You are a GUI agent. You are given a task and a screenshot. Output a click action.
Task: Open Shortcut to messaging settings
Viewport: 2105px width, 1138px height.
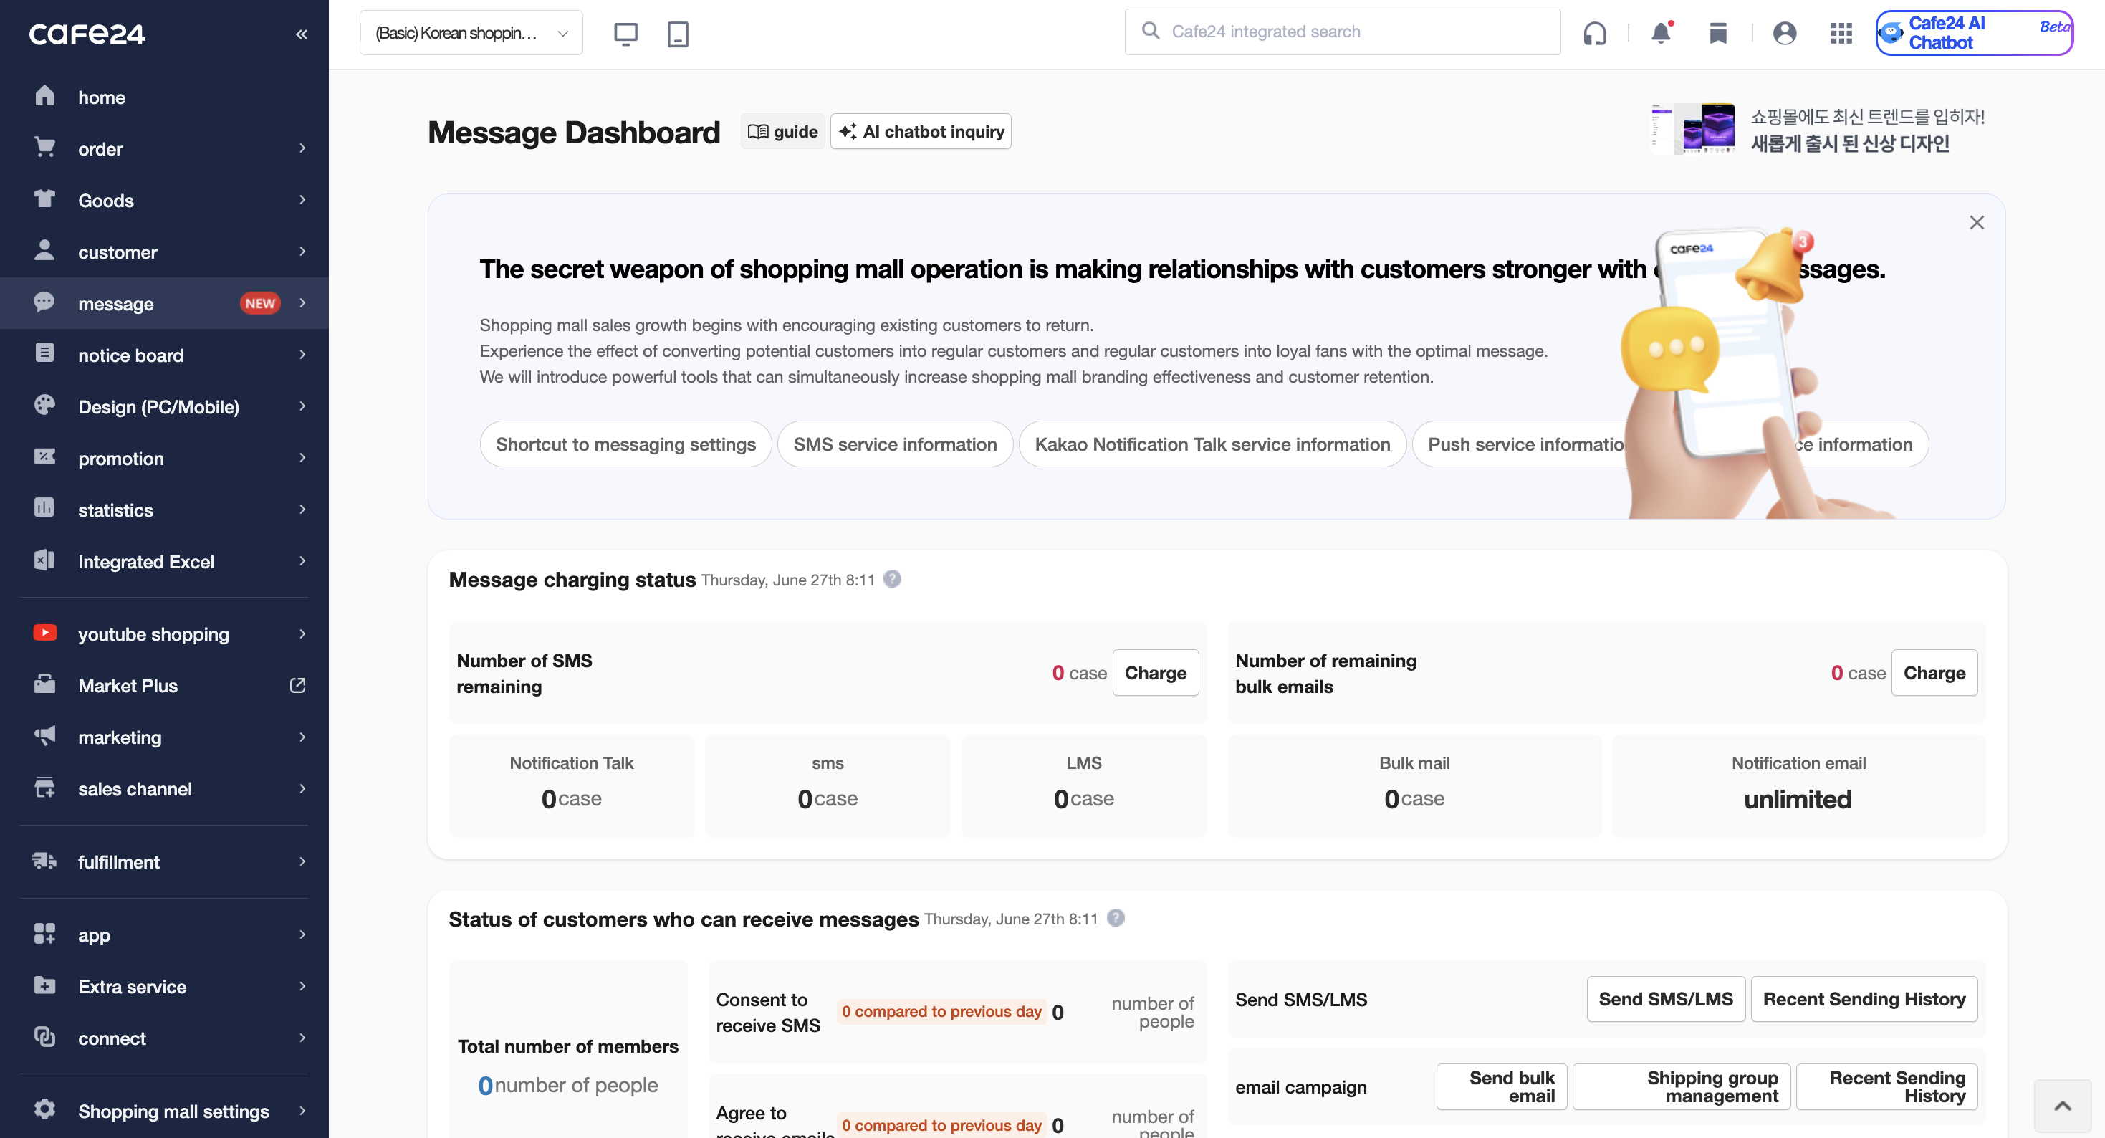(x=625, y=444)
